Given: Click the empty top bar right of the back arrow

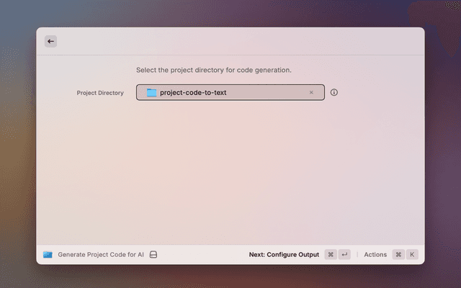Looking at the screenshot, I should (x=238, y=42).
